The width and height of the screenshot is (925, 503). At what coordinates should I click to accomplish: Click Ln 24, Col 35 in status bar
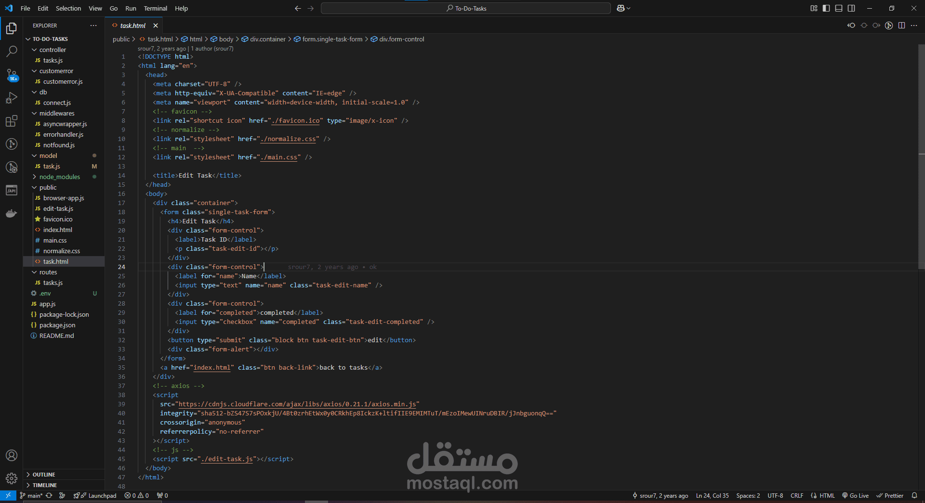[x=712, y=495]
